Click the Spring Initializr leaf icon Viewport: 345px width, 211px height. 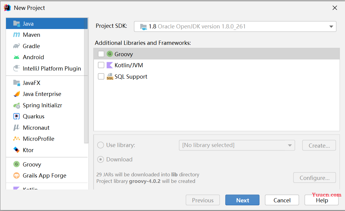coord(16,105)
